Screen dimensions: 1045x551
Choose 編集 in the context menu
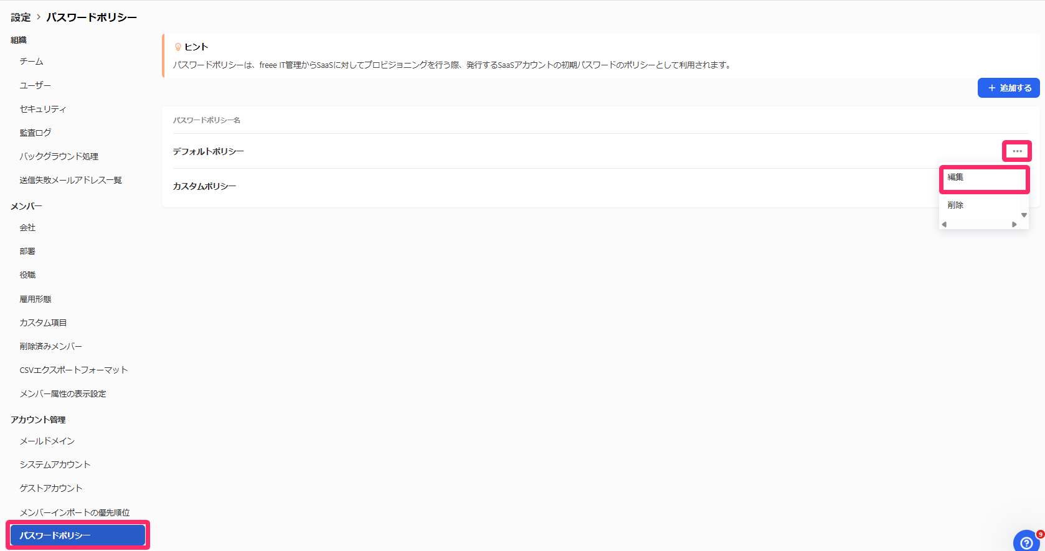984,177
